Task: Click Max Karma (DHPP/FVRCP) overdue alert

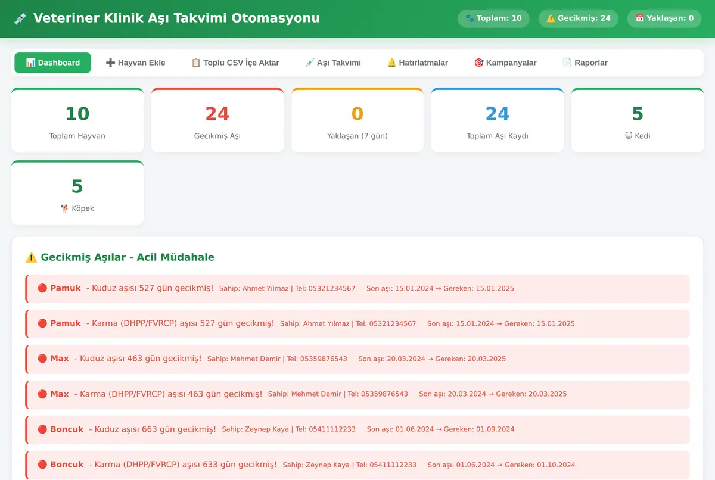Action: [x=357, y=394]
